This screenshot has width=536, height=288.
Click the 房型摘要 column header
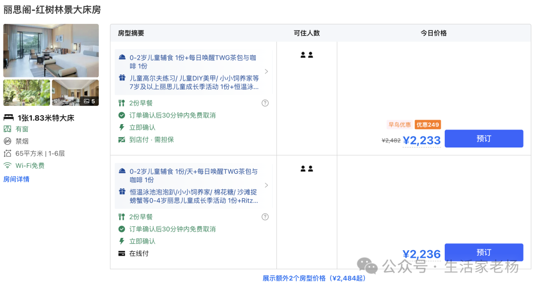tap(131, 33)
